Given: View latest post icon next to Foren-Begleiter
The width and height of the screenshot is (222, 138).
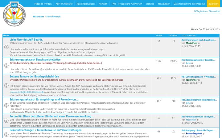Looking at the screenshot, I should 204,134.
